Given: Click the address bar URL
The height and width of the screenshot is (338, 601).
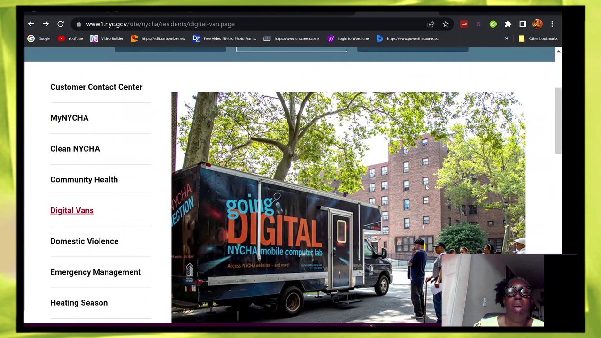Looking at the screenshot, I should point(160,24).
